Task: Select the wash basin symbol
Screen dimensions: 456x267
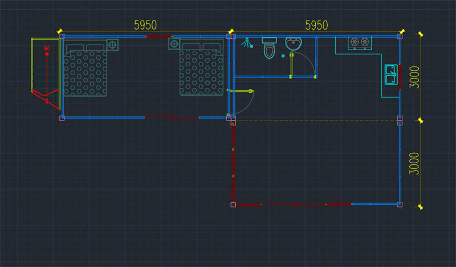Action: coord(293,44)
